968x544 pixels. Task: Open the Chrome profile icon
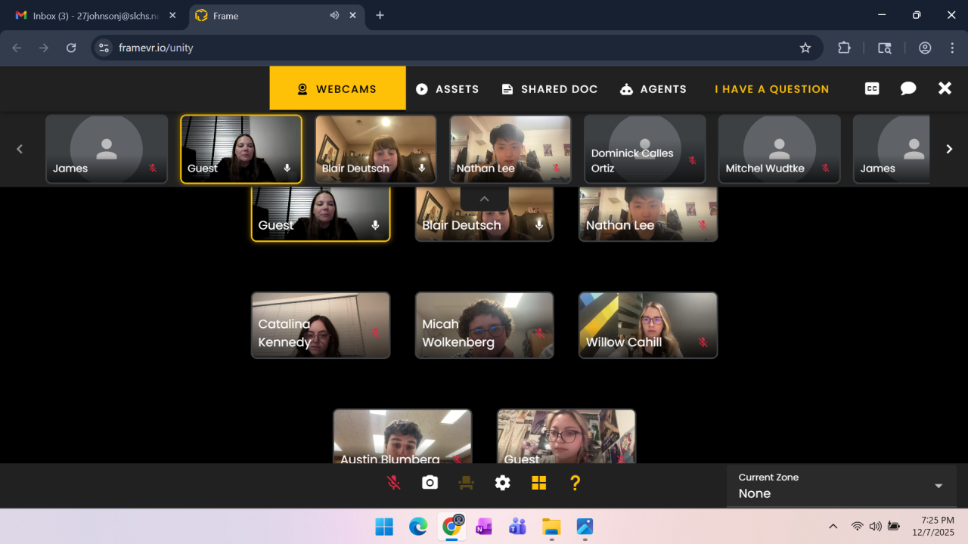[925, 48]
